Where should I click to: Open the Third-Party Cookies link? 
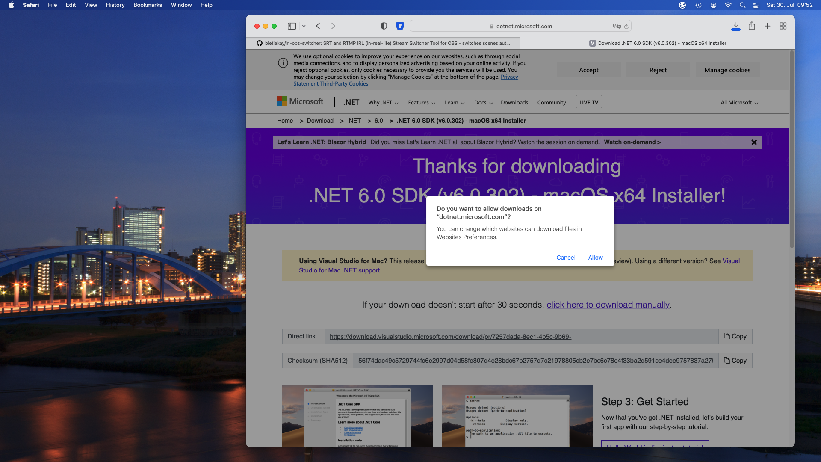(344, 84)
